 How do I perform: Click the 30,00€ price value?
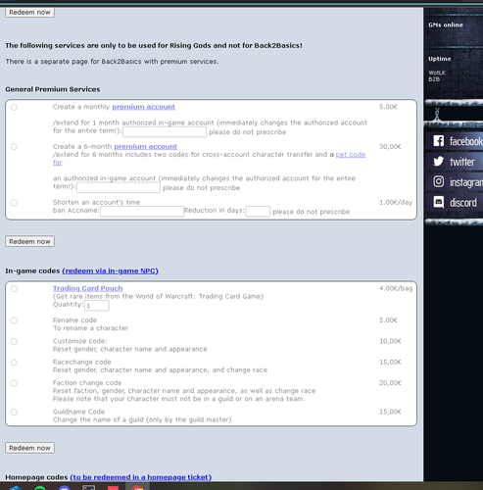pos(390,147)
